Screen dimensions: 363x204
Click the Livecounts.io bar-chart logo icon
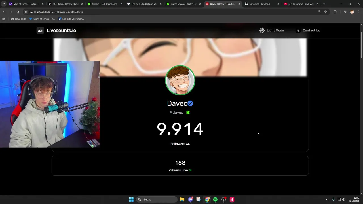click(40, 31)
